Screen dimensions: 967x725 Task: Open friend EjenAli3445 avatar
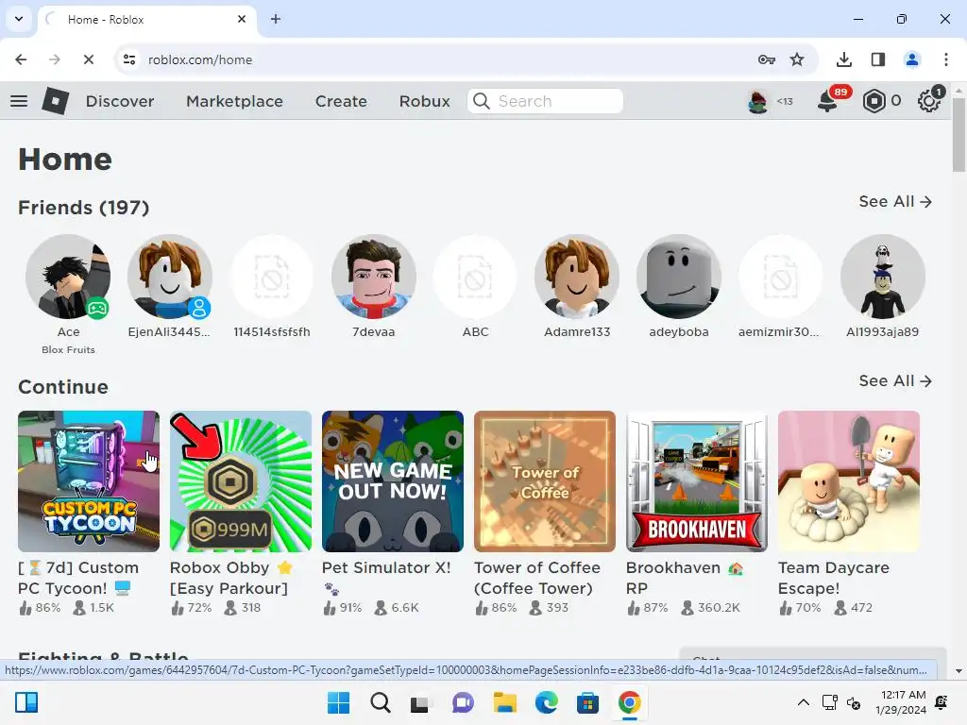[x=170, y=277]
